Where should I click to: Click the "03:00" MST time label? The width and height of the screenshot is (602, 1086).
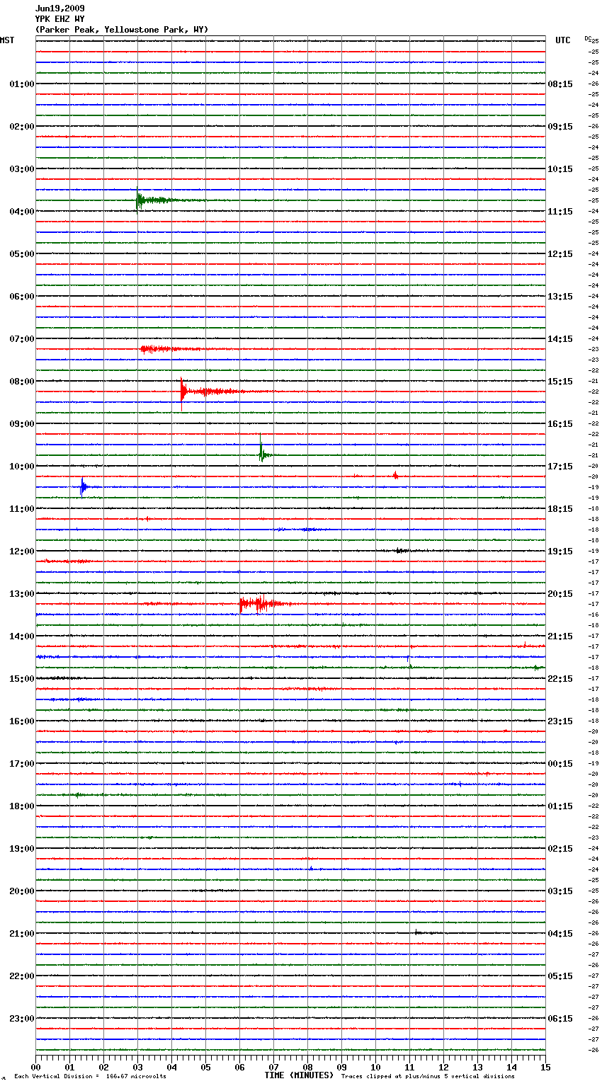pyautogui.click(x=22, y=169)
